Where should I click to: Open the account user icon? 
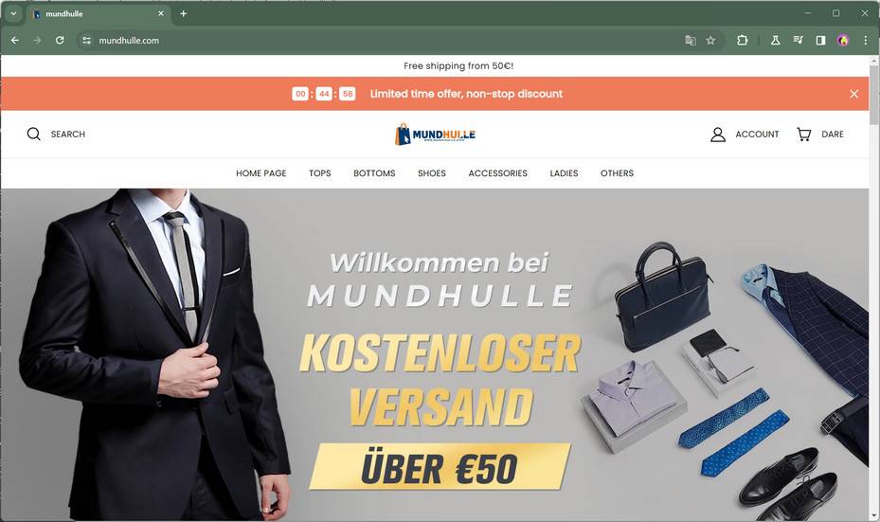click(718, 135)
